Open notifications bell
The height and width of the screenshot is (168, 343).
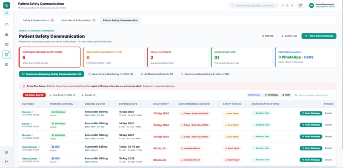300,6
